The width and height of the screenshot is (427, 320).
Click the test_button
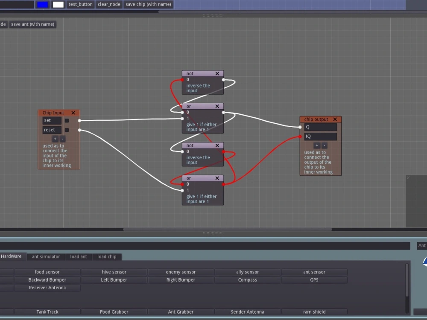(80, 4)
